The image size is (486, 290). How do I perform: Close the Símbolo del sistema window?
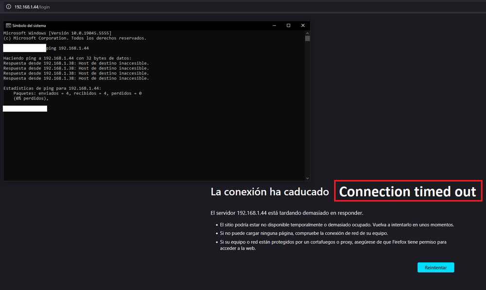(x=303, y=25)
